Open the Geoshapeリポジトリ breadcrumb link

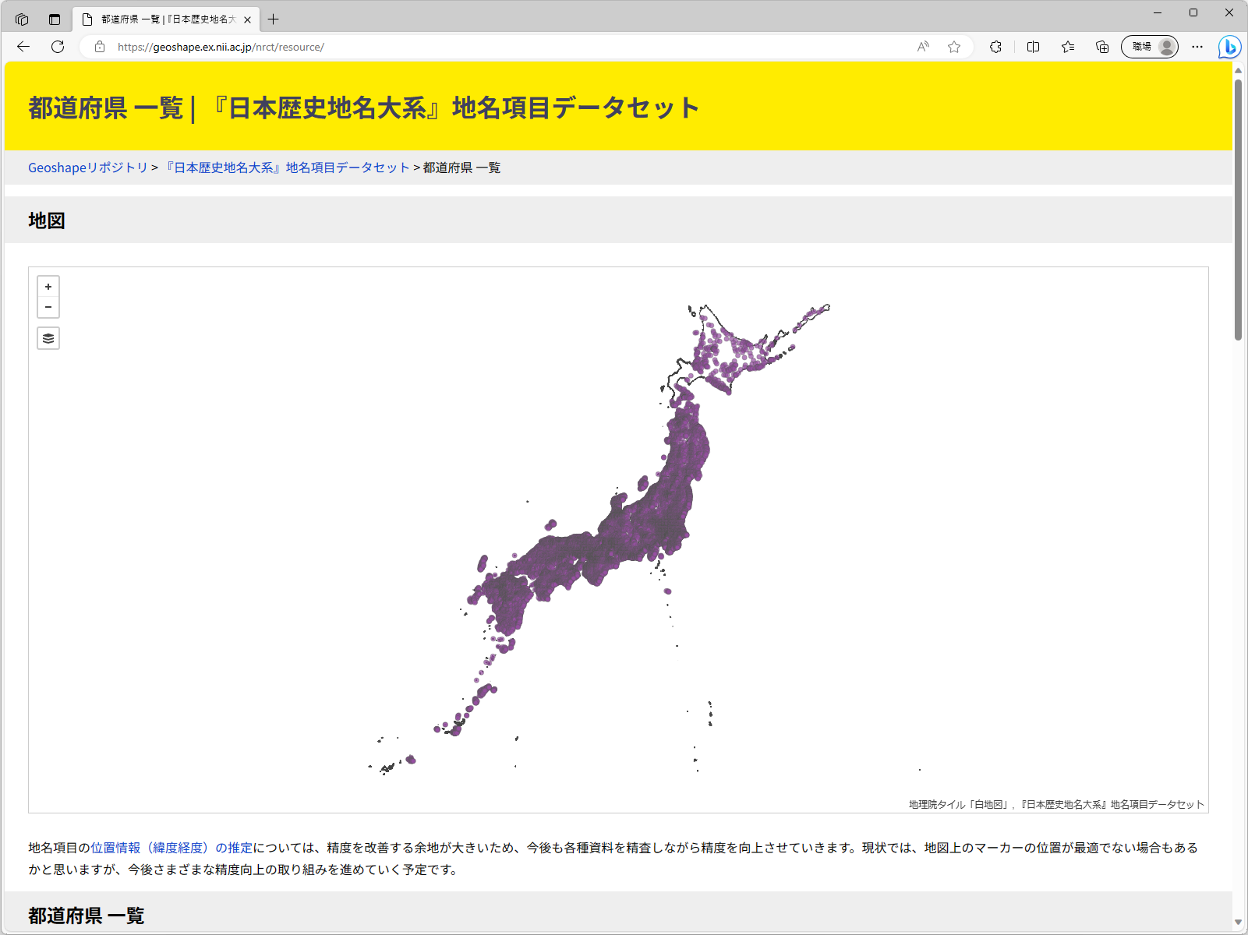87,167
